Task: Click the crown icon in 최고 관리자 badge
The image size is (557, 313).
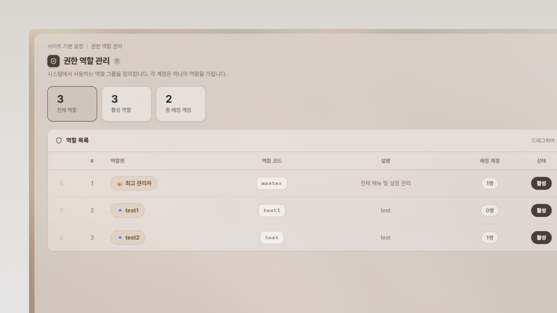Action: (x=120, y=183)
